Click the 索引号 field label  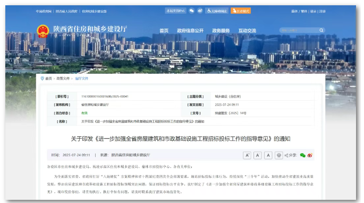point(62,96)
